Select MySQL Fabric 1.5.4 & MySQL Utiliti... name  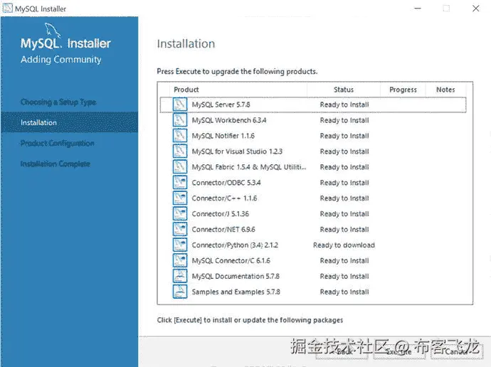click(x=249, y=167)
